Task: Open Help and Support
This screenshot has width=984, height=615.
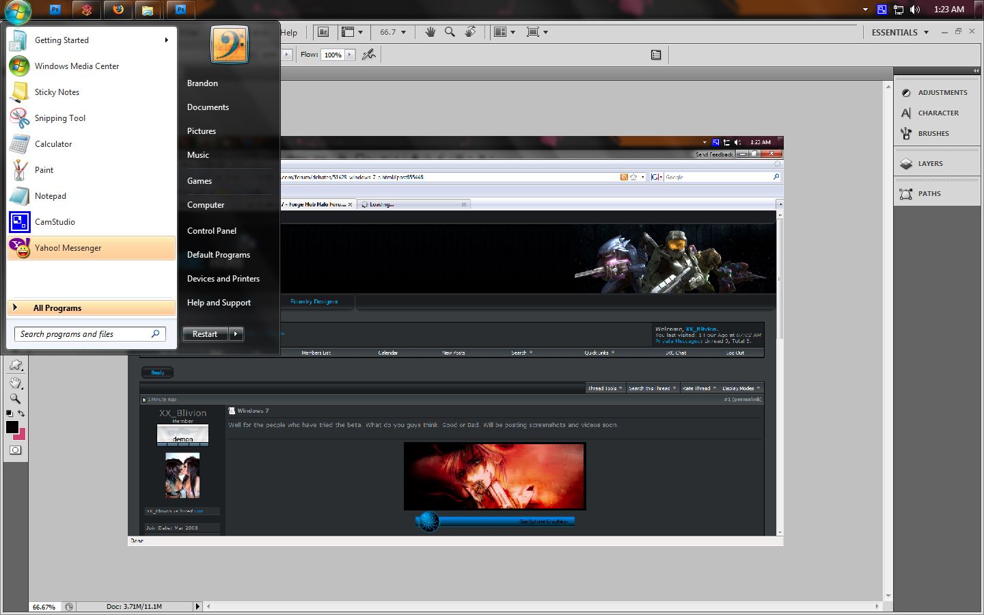Action: pos(219,303)
